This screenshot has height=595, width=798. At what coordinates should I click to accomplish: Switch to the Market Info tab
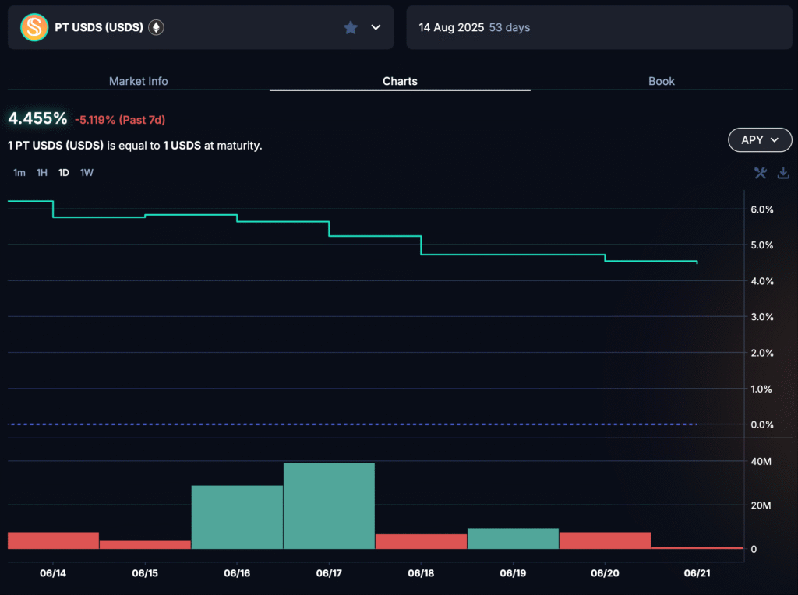139,81
